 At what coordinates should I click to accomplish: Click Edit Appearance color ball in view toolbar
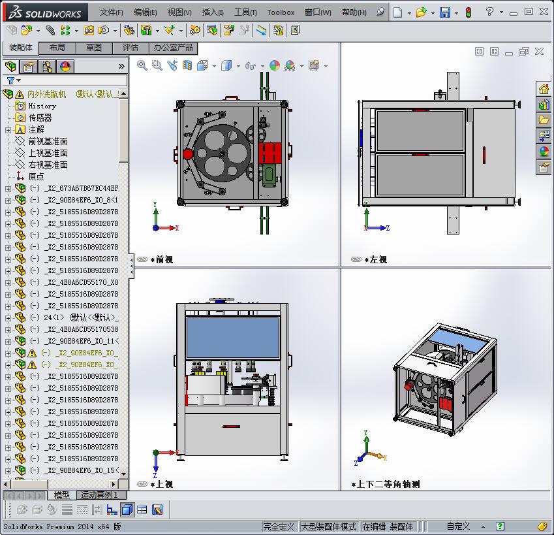274,65
